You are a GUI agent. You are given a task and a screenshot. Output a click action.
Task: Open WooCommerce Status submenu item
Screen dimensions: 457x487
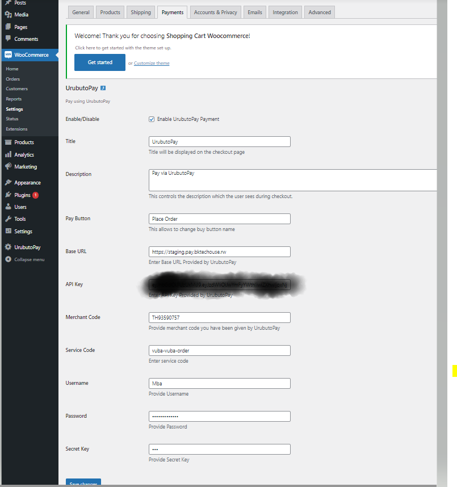click(x=12, y=119)
